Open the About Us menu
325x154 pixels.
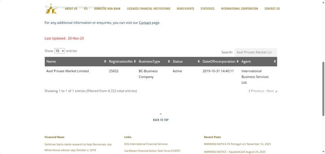pyautogui.click(x=71, y=9)
